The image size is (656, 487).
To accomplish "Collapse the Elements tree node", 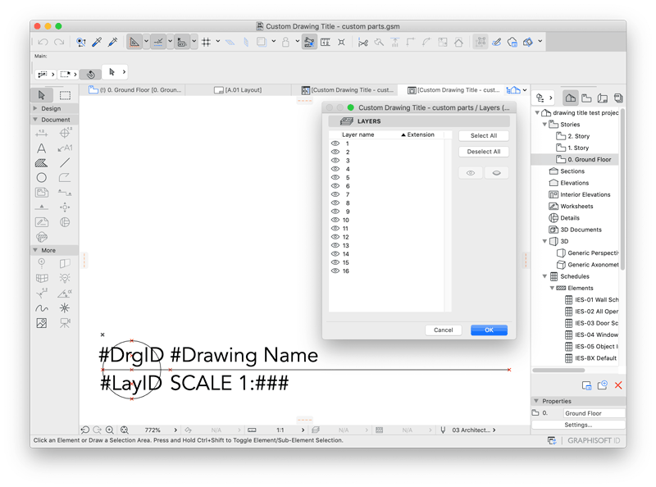I will (552, 288).
